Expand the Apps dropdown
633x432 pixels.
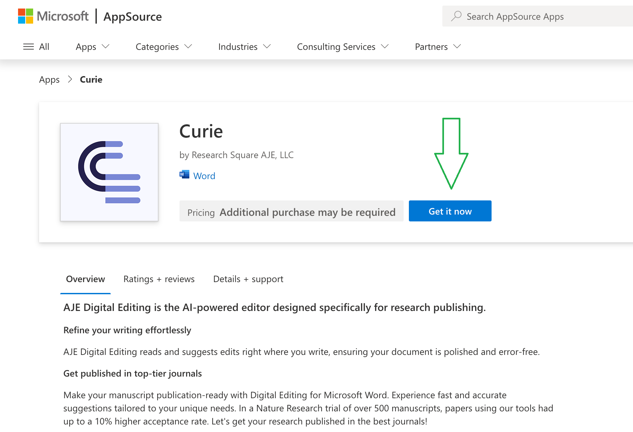(93, 47)
